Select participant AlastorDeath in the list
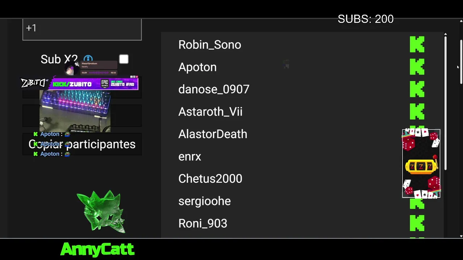 pyautogui.click(x=213, y=134)
